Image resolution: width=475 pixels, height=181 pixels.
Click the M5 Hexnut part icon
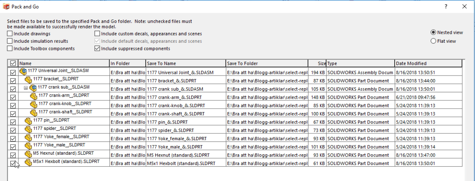(28, 154)
